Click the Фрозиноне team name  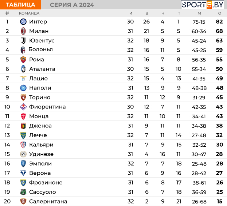coord(46,183)
